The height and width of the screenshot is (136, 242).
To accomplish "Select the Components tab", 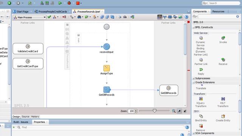I will (x=200, y=11).
